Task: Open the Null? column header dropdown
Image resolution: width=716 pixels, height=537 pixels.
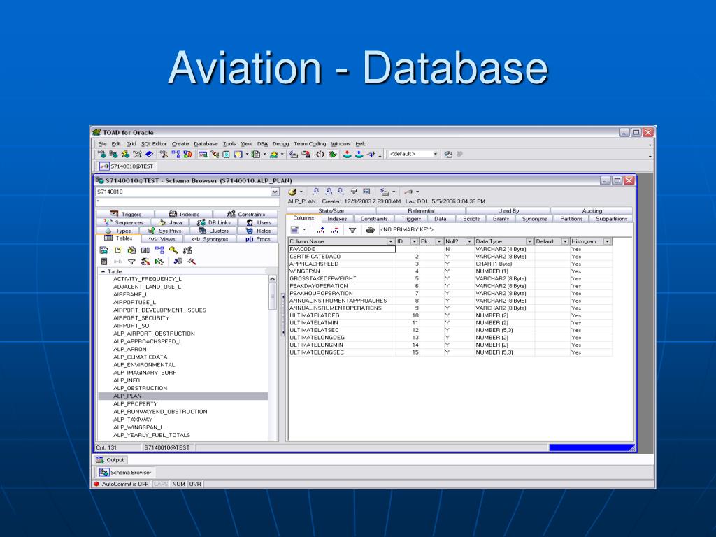Action: 469,241
